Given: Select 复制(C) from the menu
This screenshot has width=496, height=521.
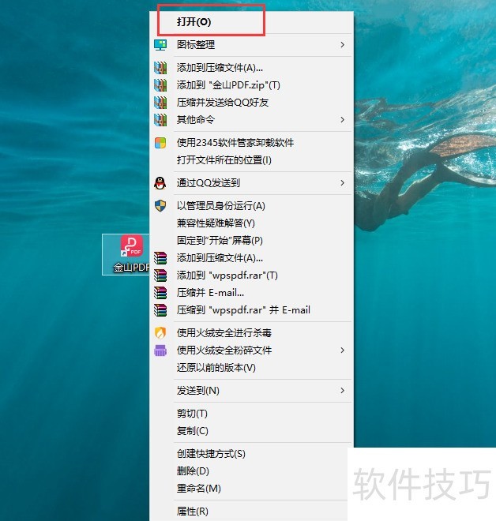Looking at the screenshot, I should point(193,431).
